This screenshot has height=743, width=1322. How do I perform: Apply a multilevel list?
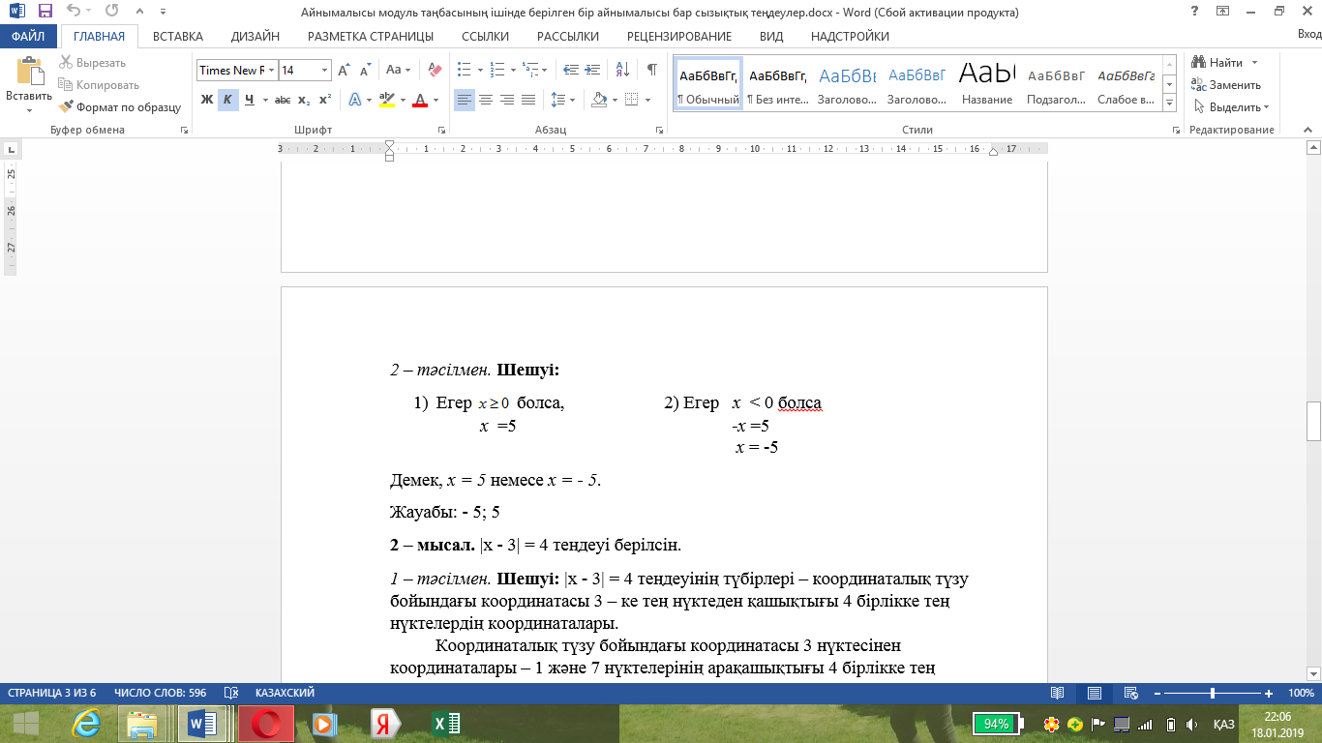tap(530, 71)
